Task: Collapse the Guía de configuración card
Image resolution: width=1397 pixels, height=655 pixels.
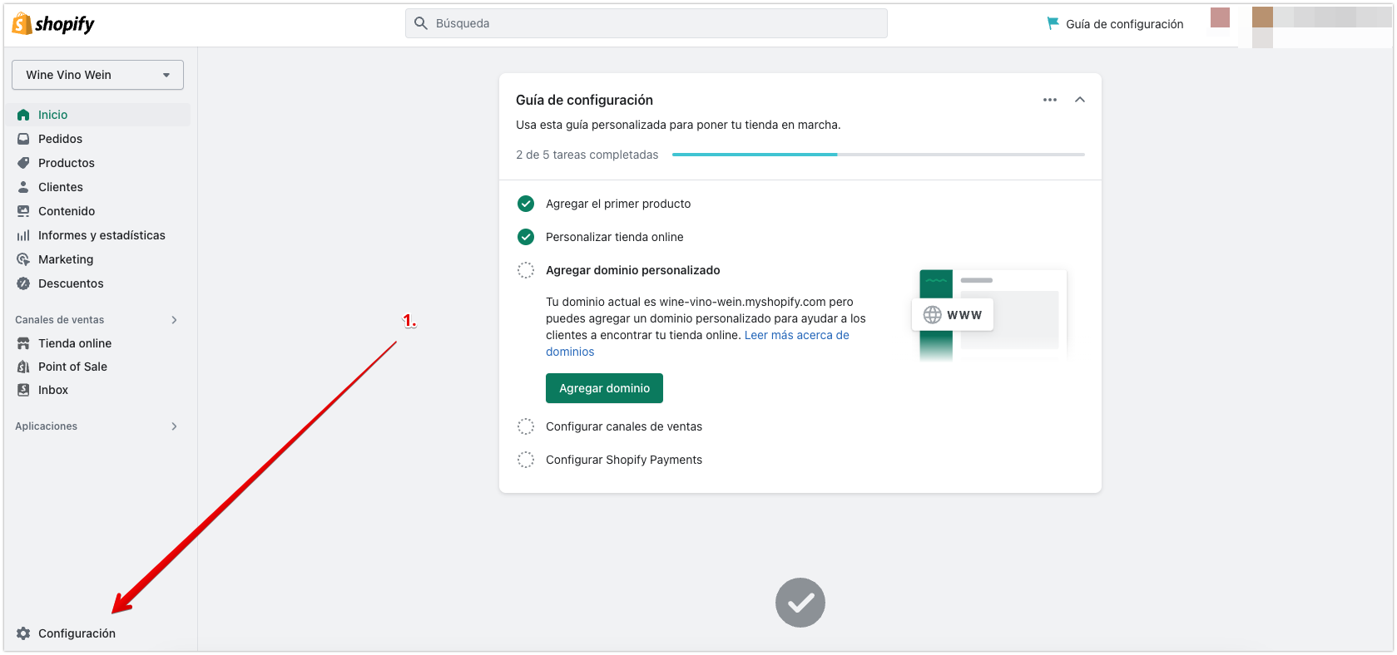Action: click(1079, 100)
